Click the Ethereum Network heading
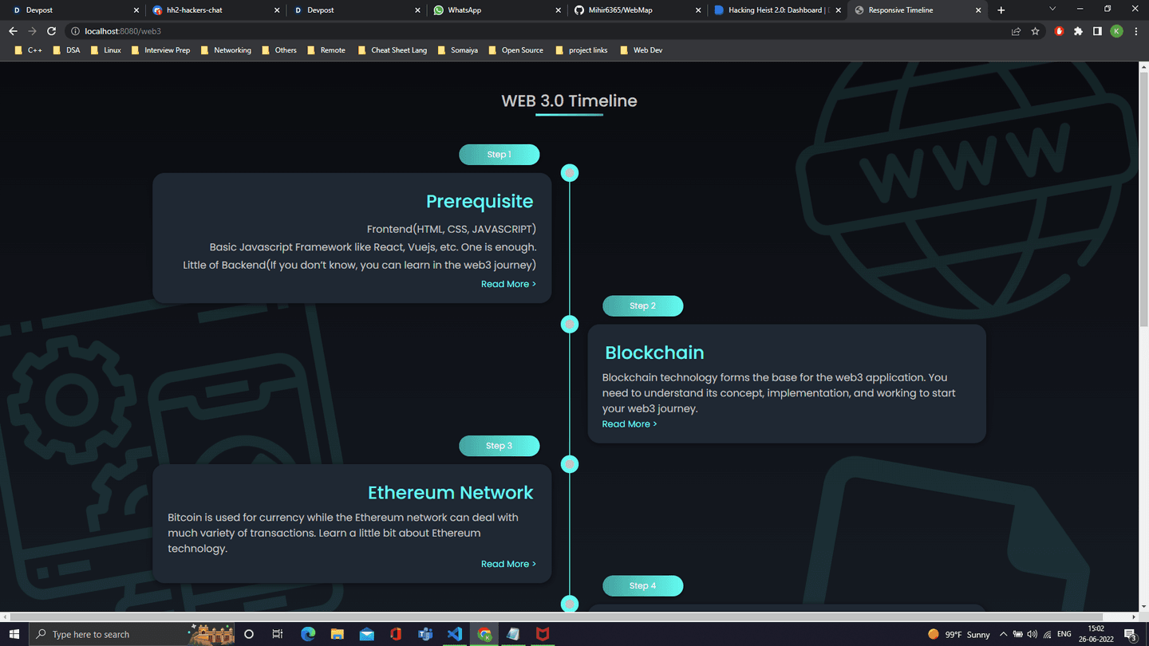The width and height of the screenshot is (1149, 646). click(x=450, y=493)
